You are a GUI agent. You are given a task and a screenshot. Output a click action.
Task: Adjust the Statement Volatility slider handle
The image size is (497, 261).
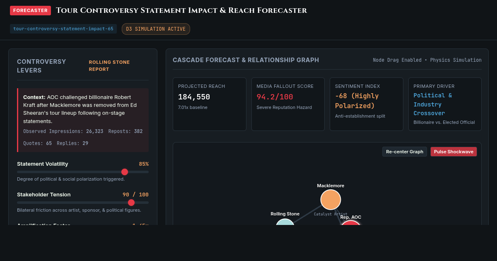pyautogui.click(x=125, y=172)
